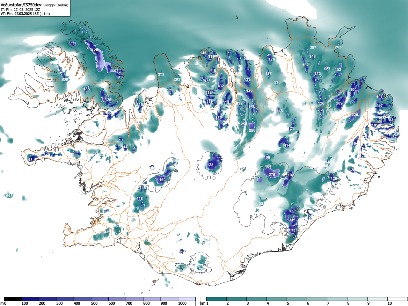The image size is (408, 306).
Task: Click the 129 visibility value
Action: [108, 100]
